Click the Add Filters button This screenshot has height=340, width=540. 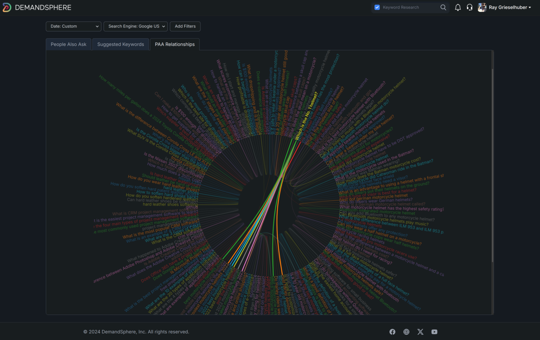point(185,26)
